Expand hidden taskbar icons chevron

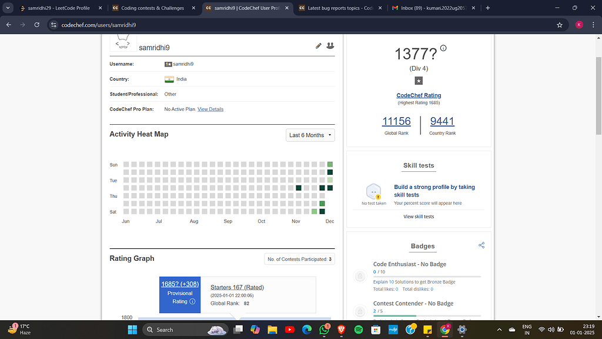[499, 330]
